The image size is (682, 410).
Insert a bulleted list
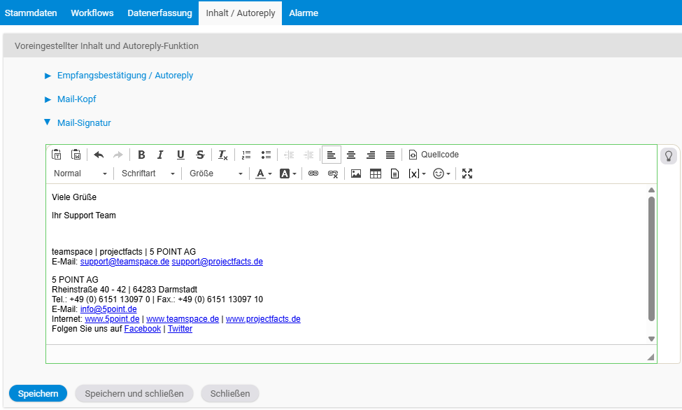[x=266, y=155]
